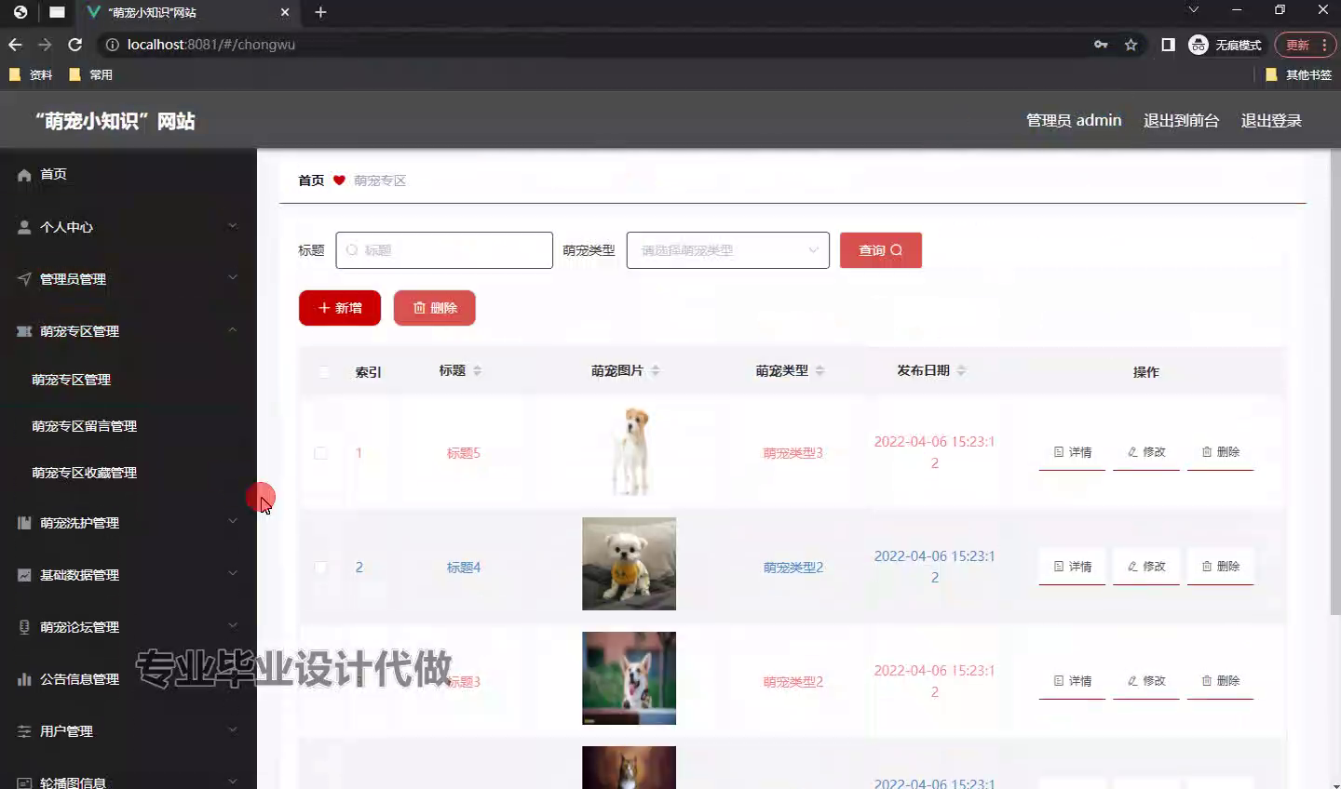Open the password key icon in the address bar
The height and width of the screenshot is (789, 1341).
tap(1101, 45)
